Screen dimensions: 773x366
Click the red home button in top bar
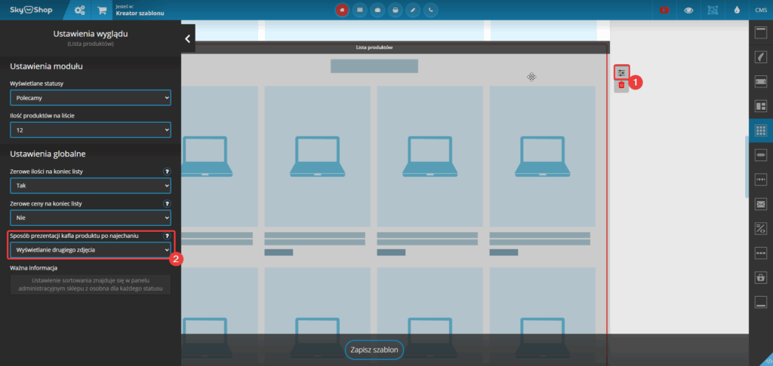343,10
